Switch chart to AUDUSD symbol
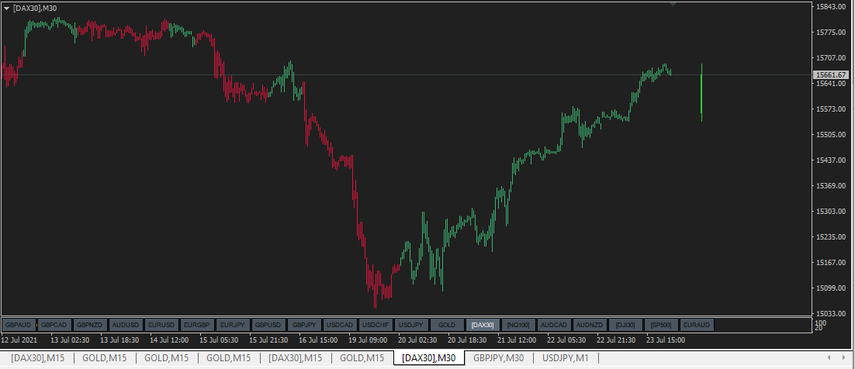 point(126,325)
